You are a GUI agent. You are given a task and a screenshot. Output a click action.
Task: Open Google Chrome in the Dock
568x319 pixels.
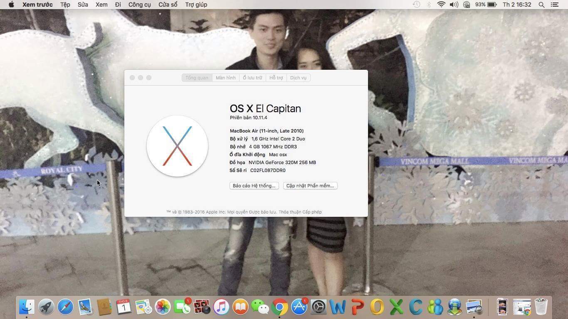[279, 307]
